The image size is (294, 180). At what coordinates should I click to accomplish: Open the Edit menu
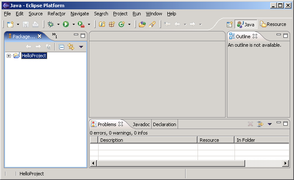click(20, 14)
